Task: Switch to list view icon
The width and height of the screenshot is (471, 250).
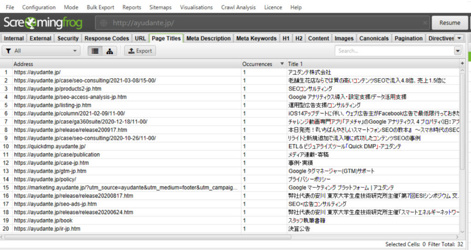Action: coord(95,51)
